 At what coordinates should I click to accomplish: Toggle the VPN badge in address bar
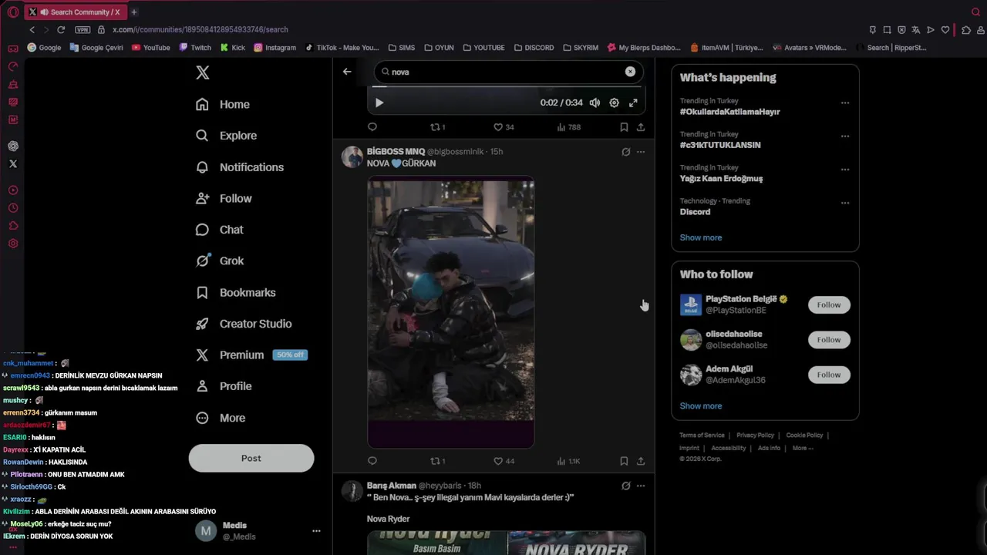(83, 29)
